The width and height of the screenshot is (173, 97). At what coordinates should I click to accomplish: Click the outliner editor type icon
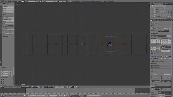point(152,4)
